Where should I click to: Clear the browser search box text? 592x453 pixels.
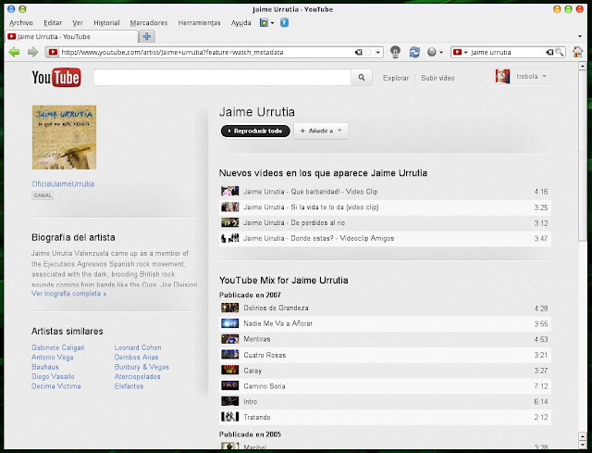point(549,52)
